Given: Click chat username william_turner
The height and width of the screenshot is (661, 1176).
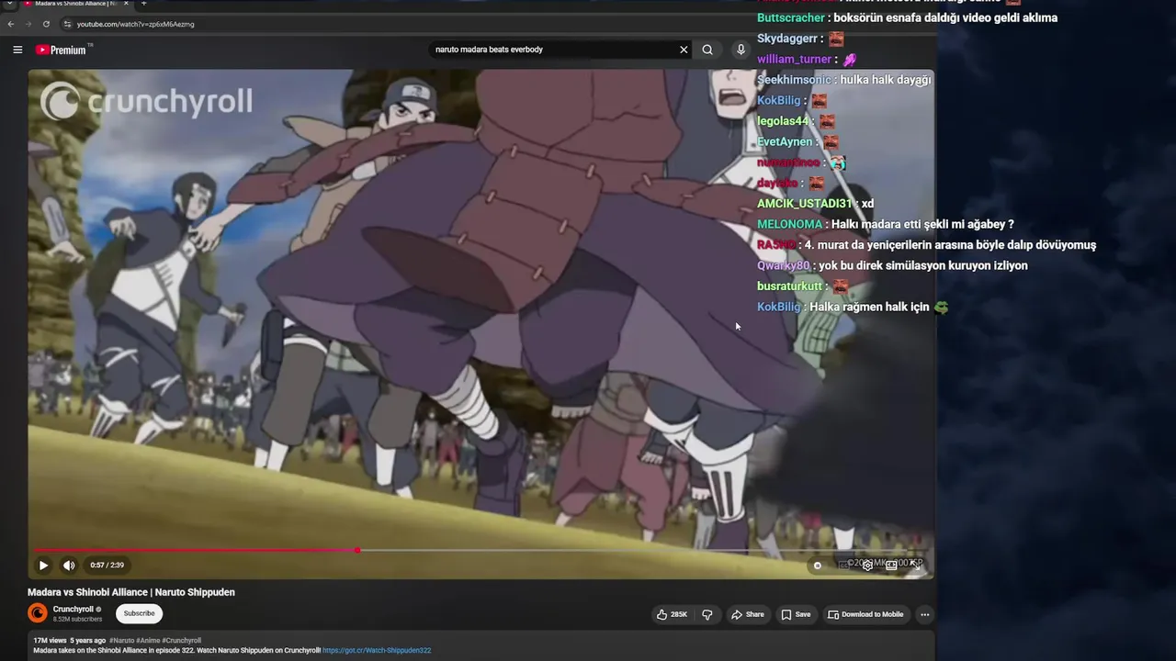Looking at the screenshot, I should tap(794, 59).
